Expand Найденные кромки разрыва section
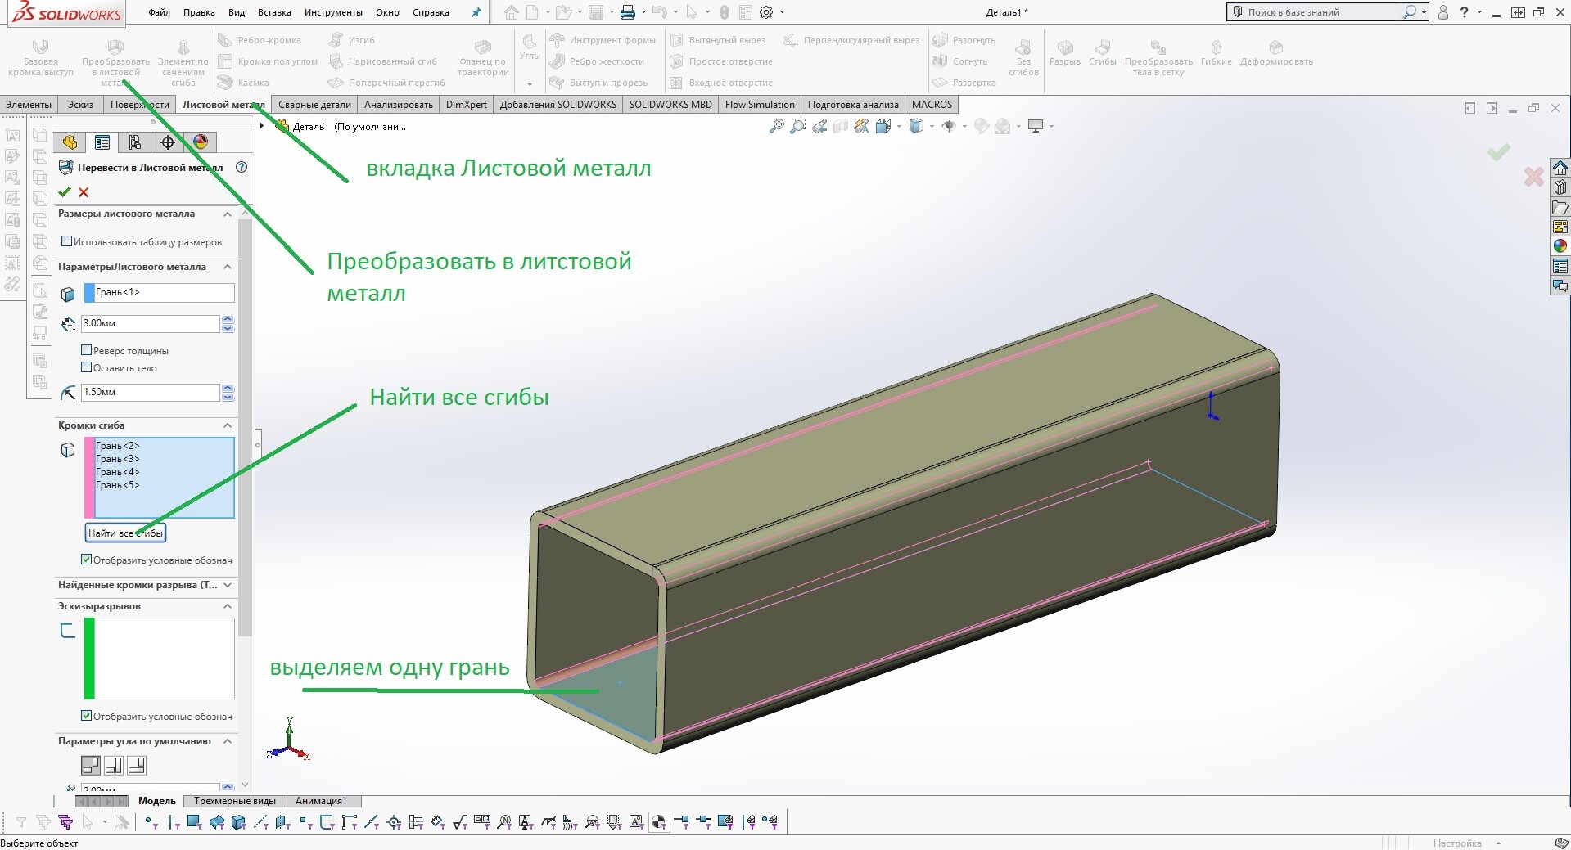This screenshot has width=1571, height=850. click(228, 585)
